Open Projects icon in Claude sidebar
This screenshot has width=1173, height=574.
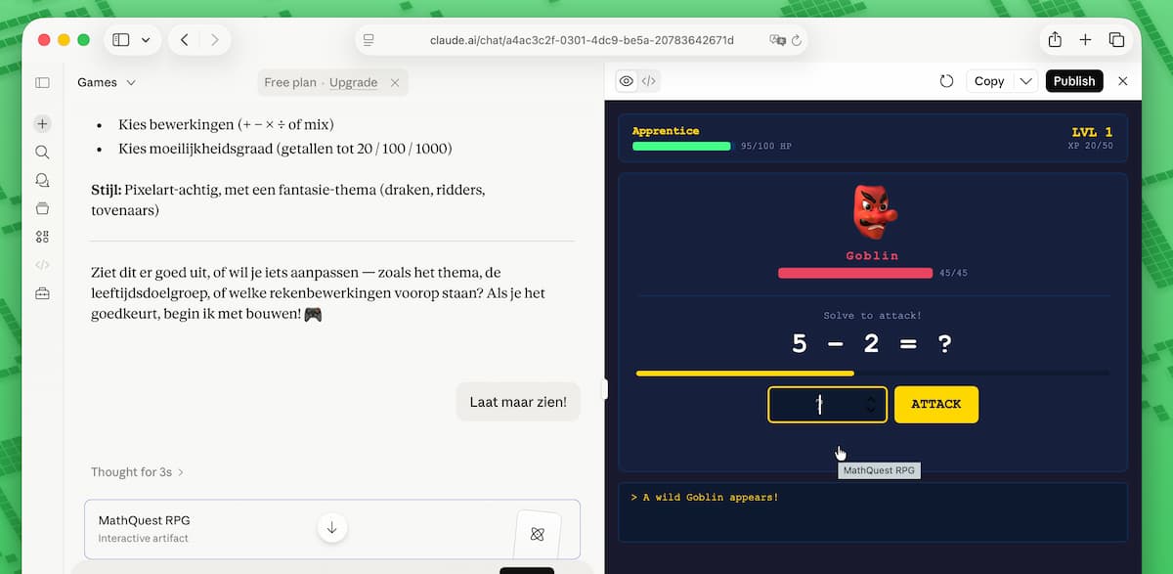42,208
